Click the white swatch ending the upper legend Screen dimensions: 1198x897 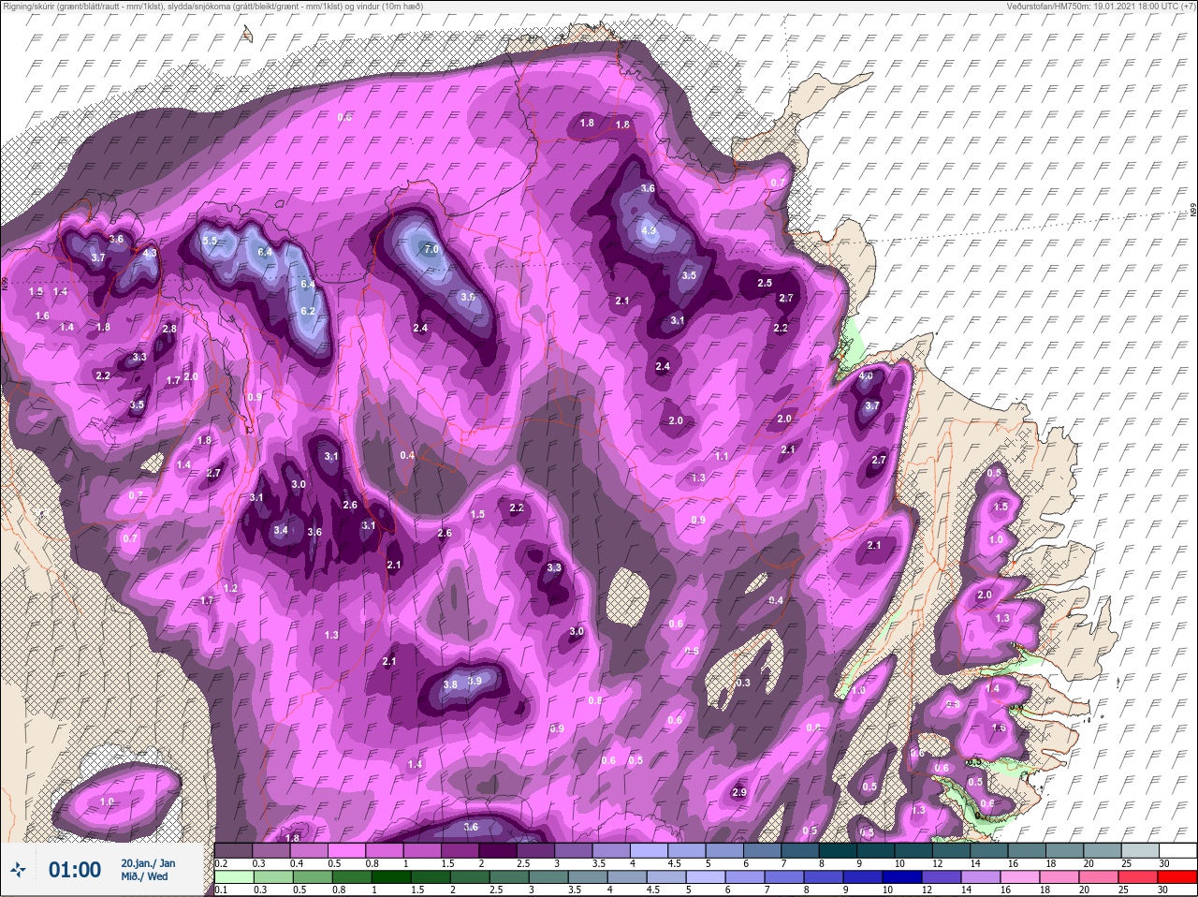point(1178,850)
